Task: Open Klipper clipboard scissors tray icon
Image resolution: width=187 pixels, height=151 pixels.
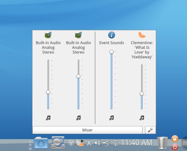Action: 89,143
